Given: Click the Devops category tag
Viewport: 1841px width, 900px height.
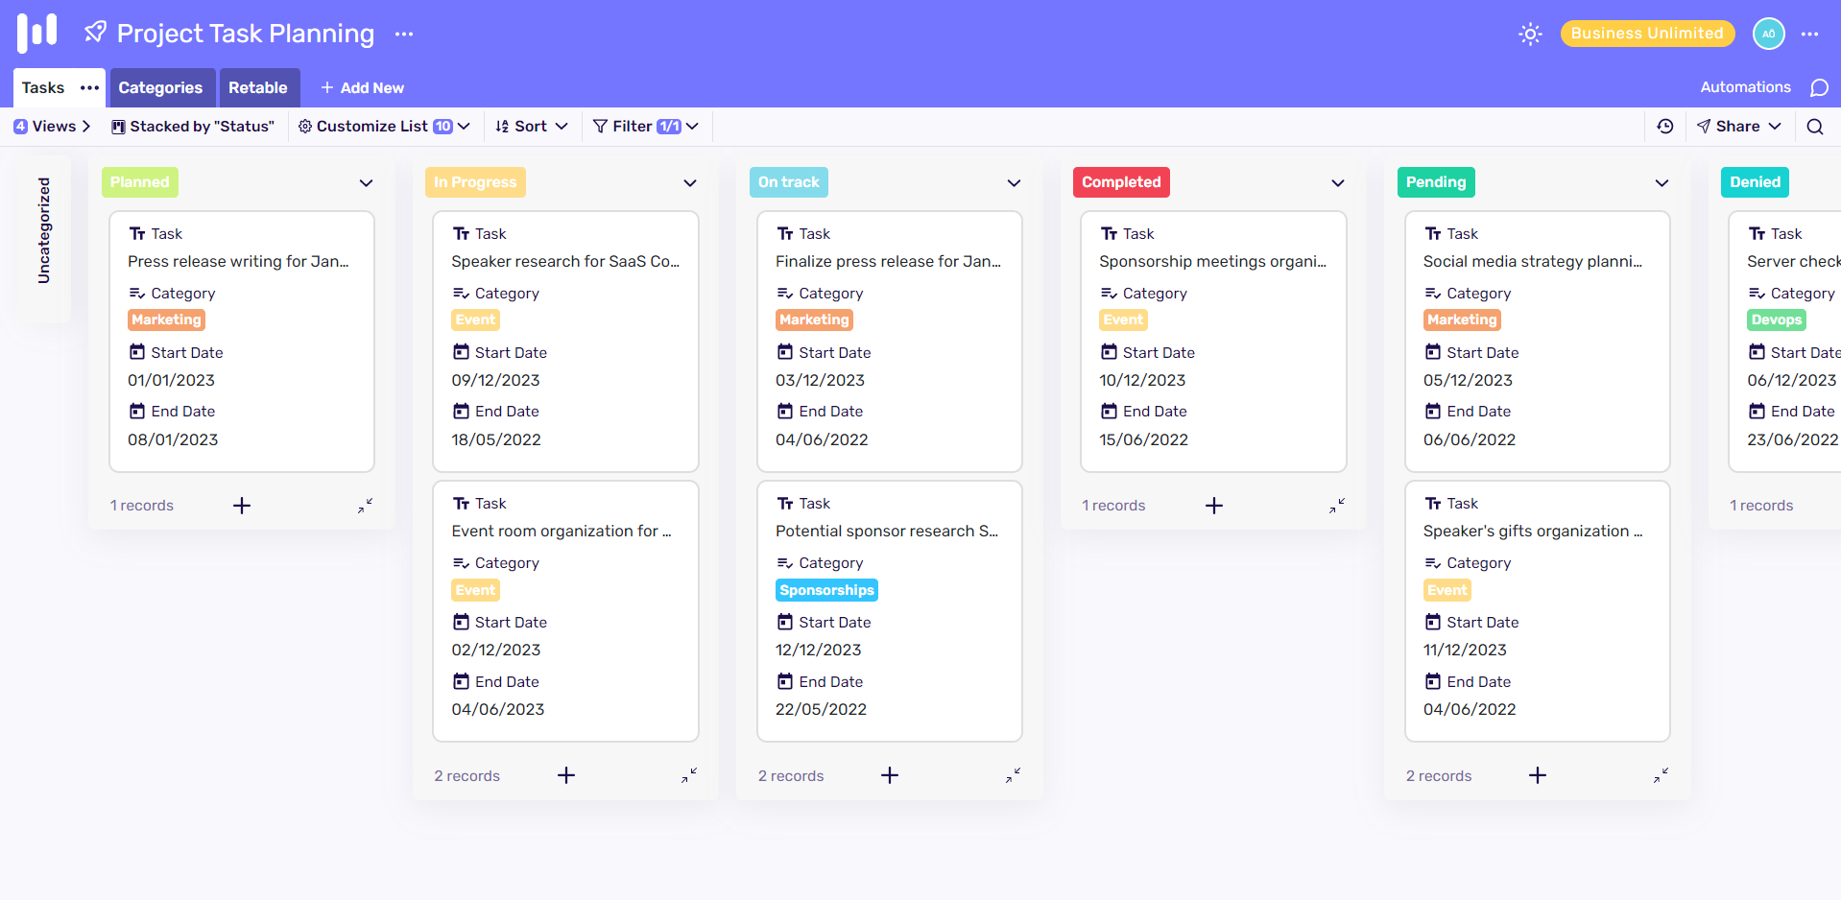Looking at the screenshot, I should click(x=1777, y=320).
